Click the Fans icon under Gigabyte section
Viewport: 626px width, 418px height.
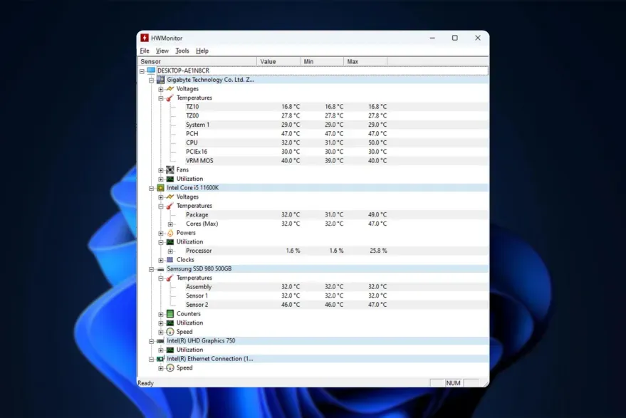[171, 169]
